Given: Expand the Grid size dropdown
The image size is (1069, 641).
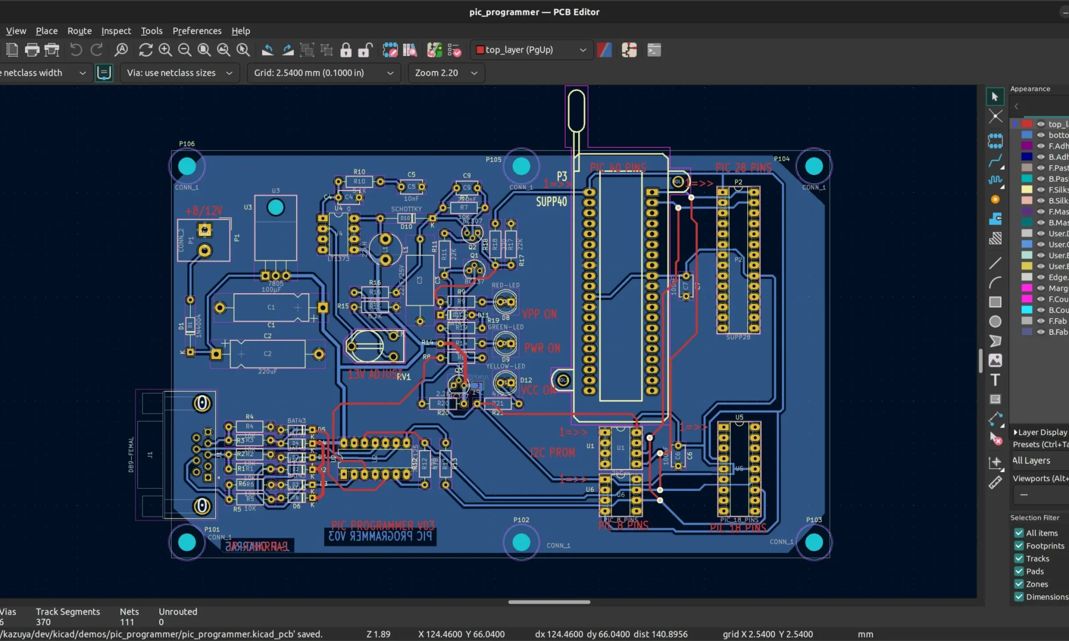Looking at the screenshot, I should click(390, 72).
